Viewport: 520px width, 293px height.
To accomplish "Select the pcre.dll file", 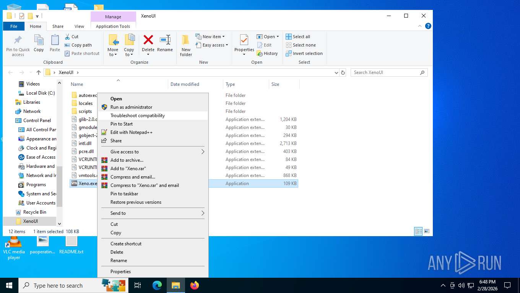I will coord(86,151).
